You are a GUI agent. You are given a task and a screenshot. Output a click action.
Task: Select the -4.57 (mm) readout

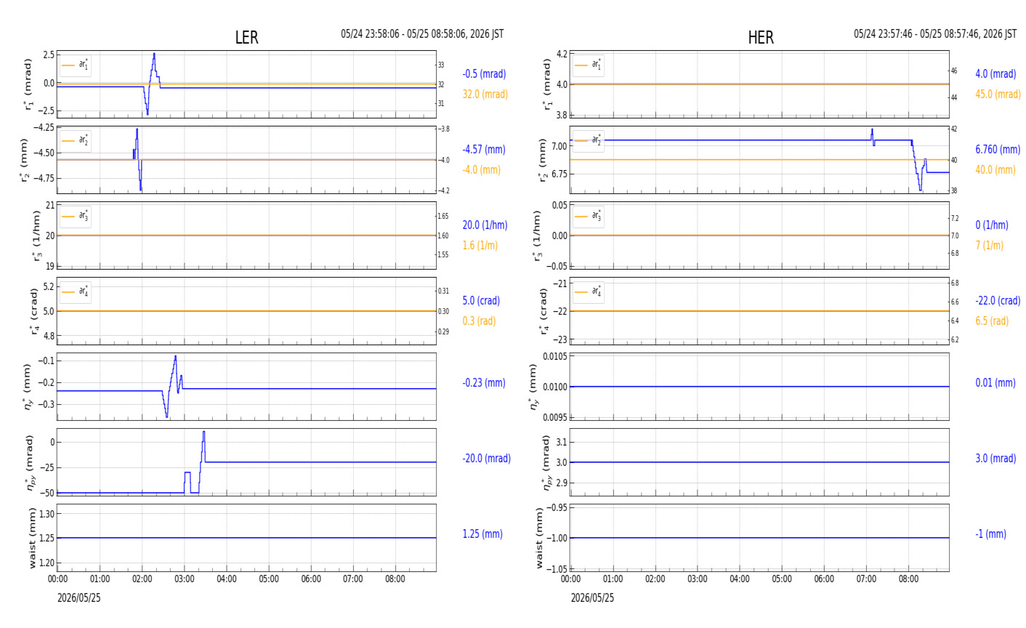(484, 150)
